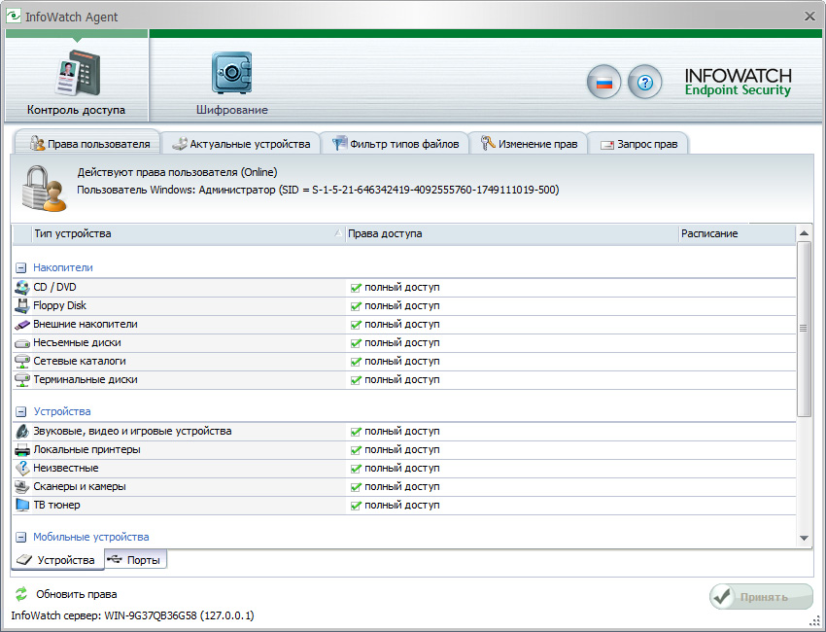Click the Внешние накопители USB stick icon
The image size is (826, 632).
pyautogui.click(x=22, y=325)
